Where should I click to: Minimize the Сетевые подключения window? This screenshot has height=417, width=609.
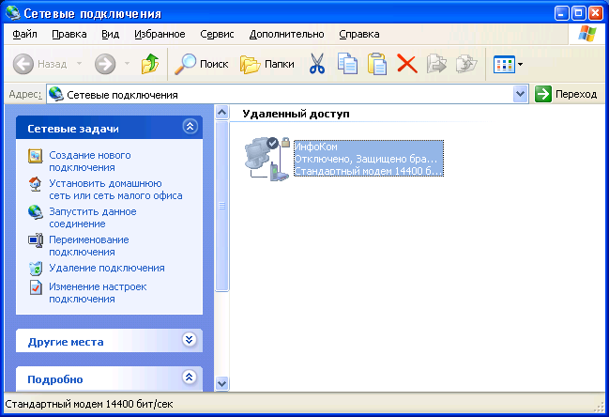click(562, 13)
